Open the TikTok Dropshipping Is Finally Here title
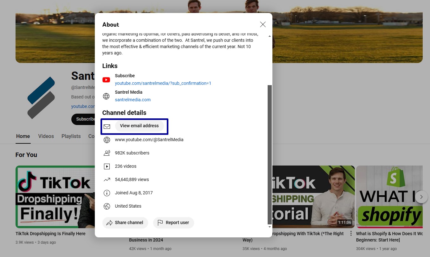 coord(50,234)
